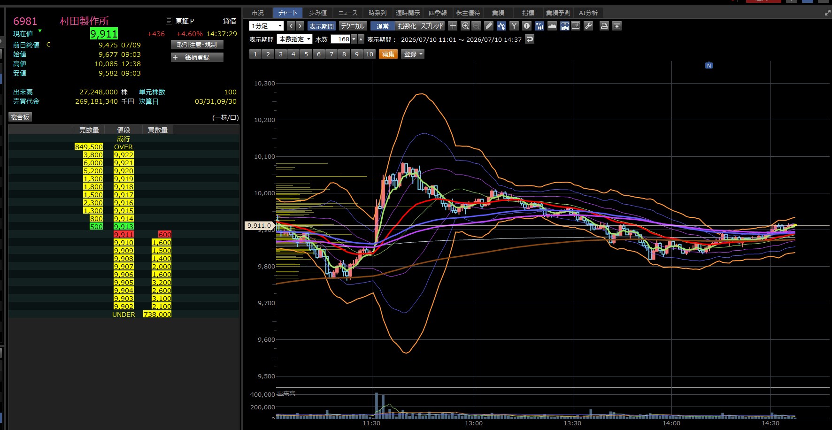Activate the crosshair cursor tool
The height and width of the screenshot is (430, 832).
453,26
